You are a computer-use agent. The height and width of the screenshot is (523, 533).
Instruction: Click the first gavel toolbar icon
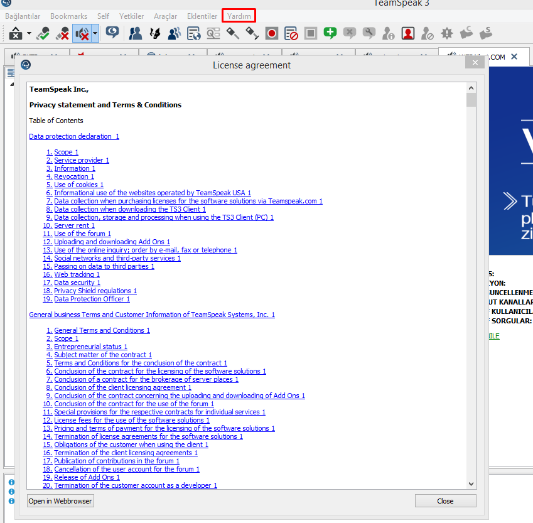tap(233, 33)
